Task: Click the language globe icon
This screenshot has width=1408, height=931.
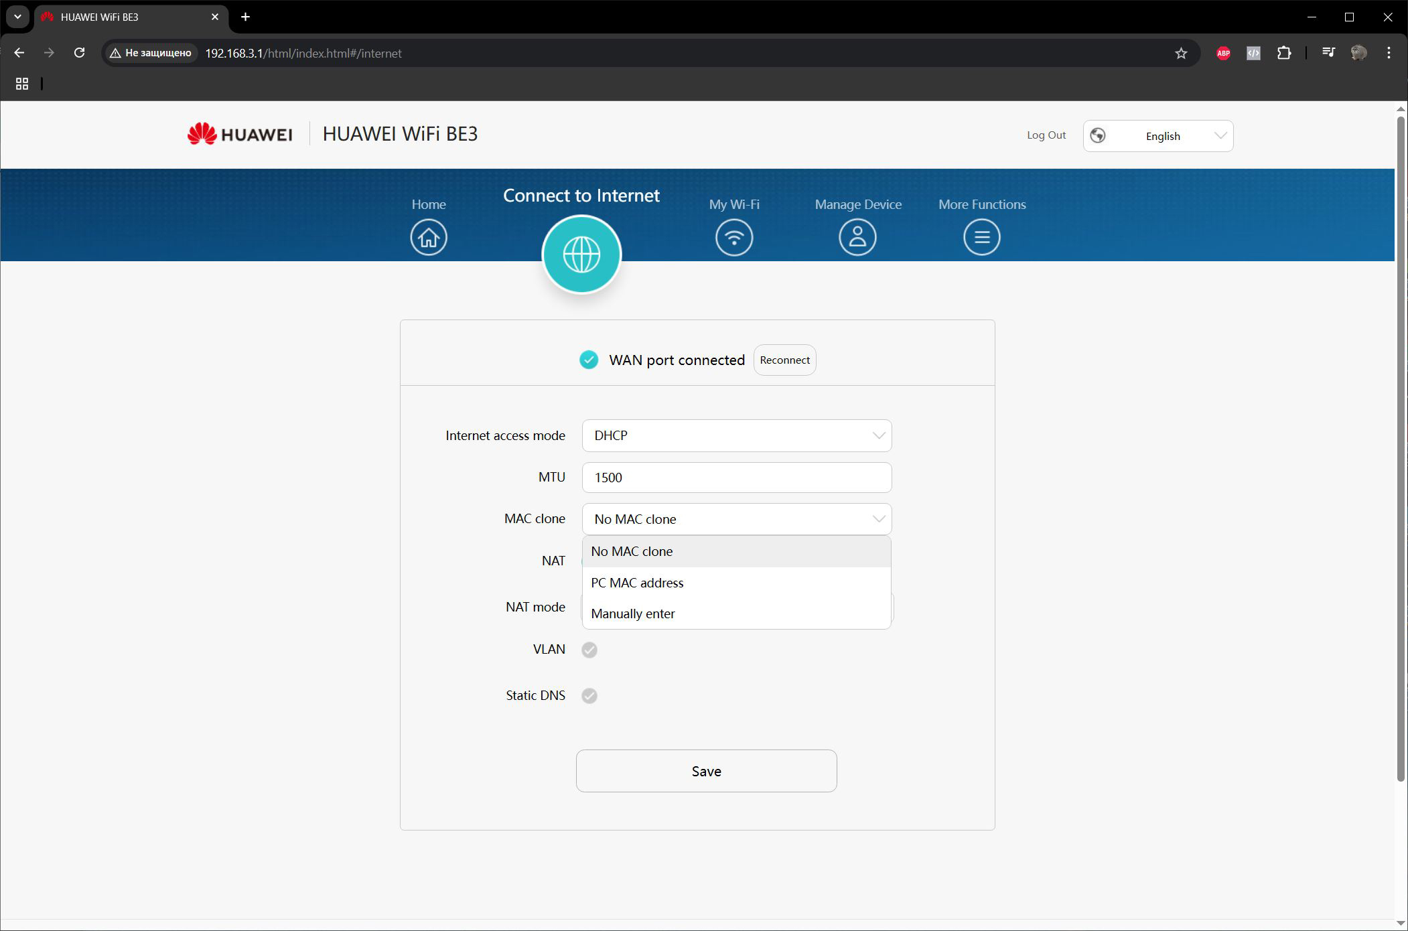Action: click(1098, 136)
